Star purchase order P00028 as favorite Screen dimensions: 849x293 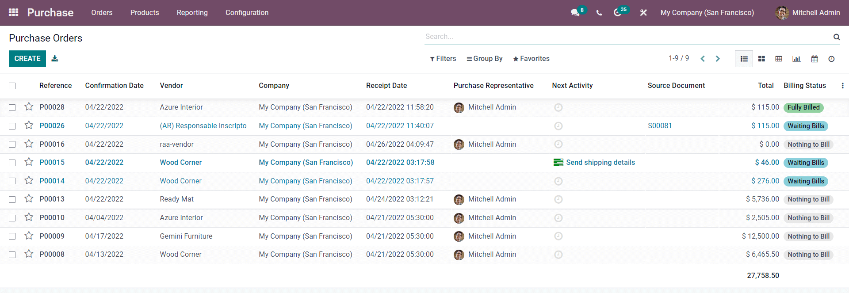click(x=29, y=107)
